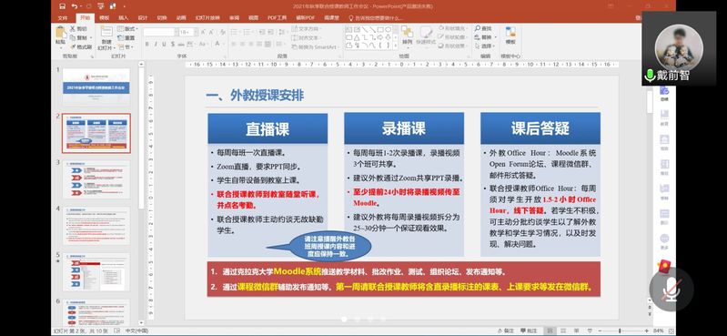Screen dimensions: 727x336
Task: Open the Insert ribbon tab
Action: [124, 18]
